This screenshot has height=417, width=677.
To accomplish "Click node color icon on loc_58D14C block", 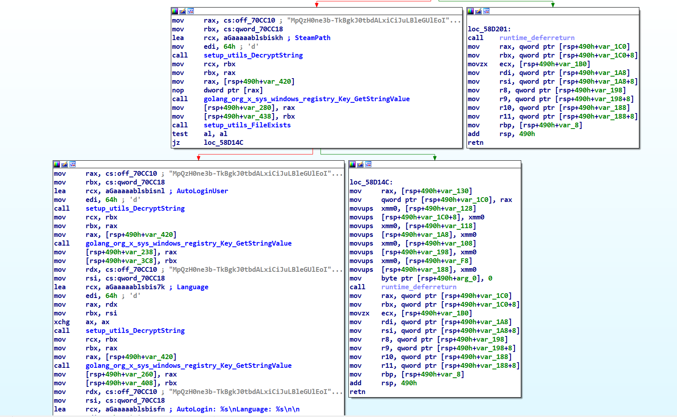I will point(352,164).
